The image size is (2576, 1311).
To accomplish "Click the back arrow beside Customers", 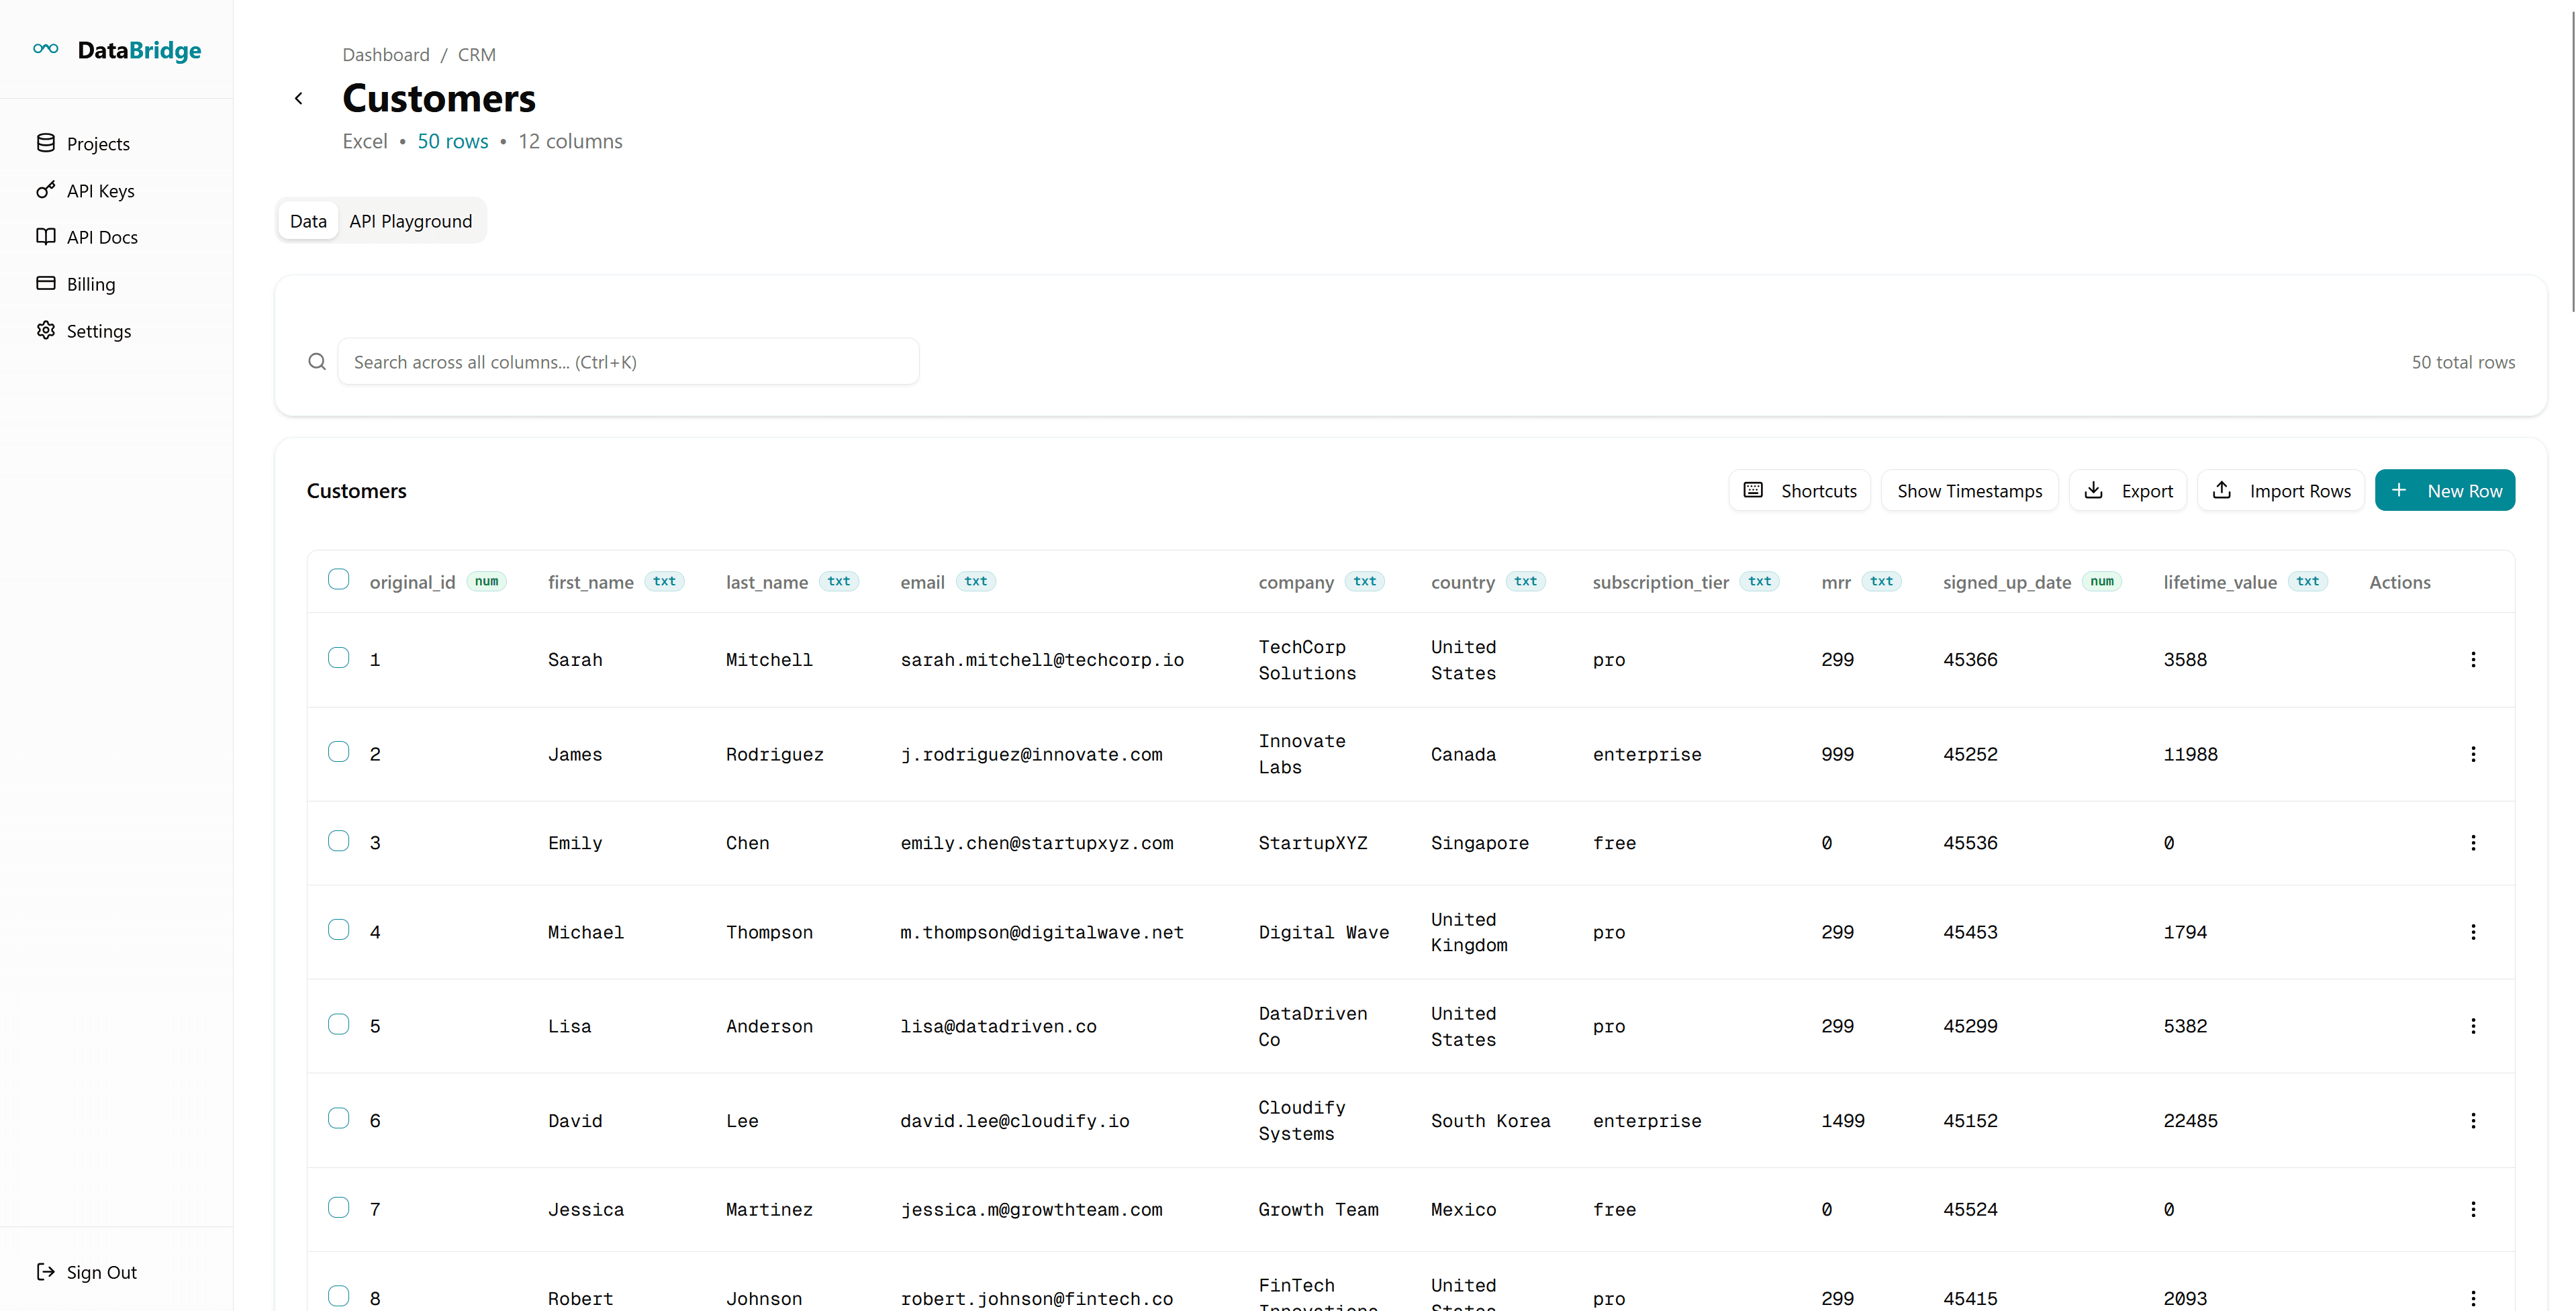I will point(298,98).
